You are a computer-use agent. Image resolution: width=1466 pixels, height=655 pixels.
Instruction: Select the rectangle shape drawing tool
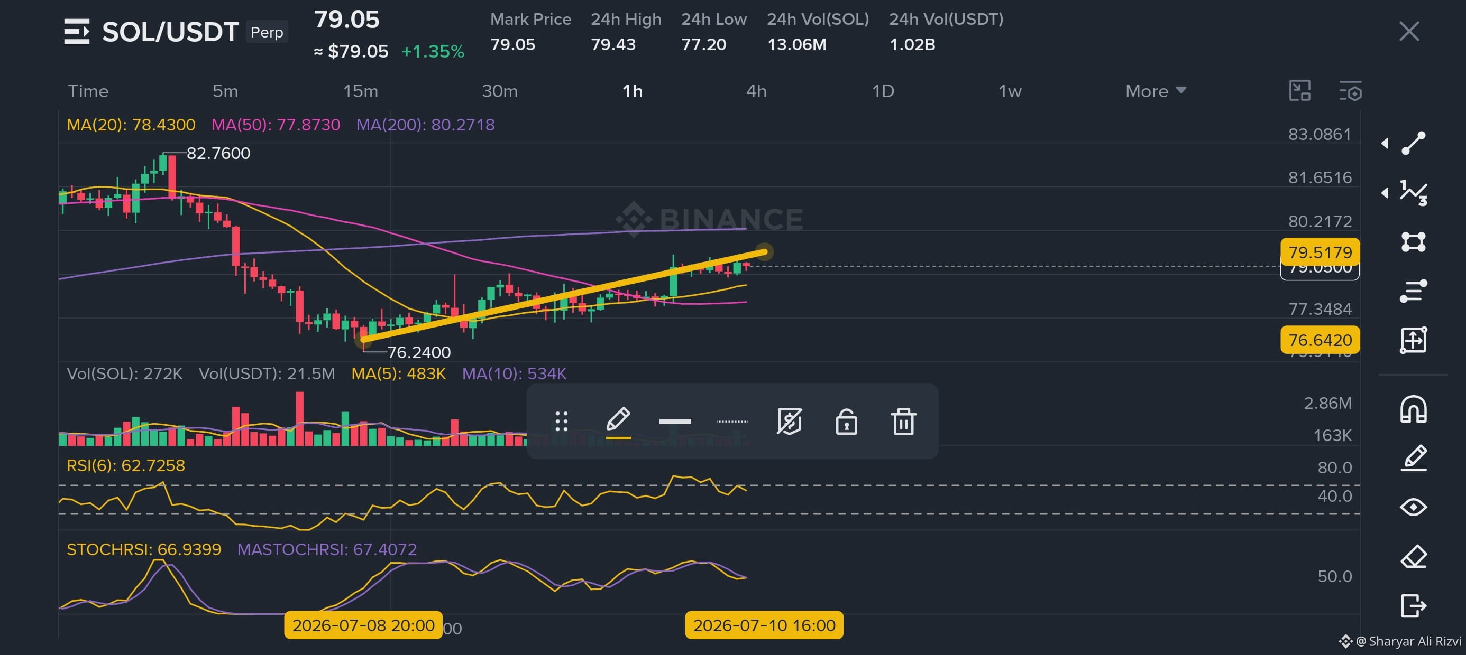[1413, 242]
